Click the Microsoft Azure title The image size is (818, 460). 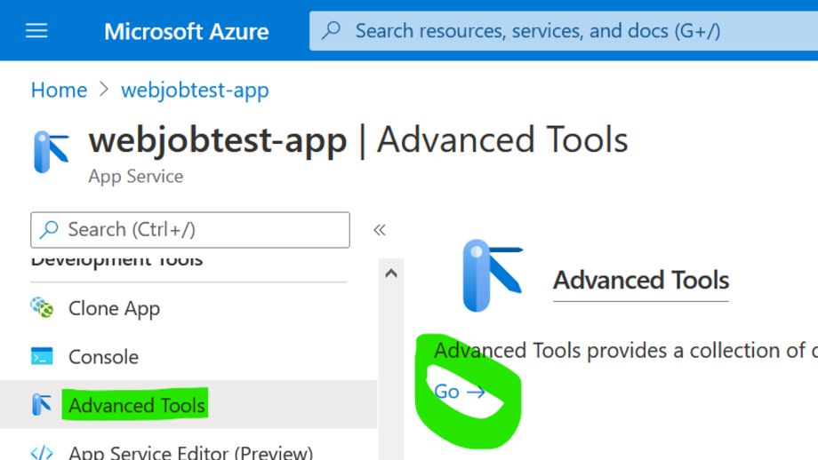click(x=186, y=31)
